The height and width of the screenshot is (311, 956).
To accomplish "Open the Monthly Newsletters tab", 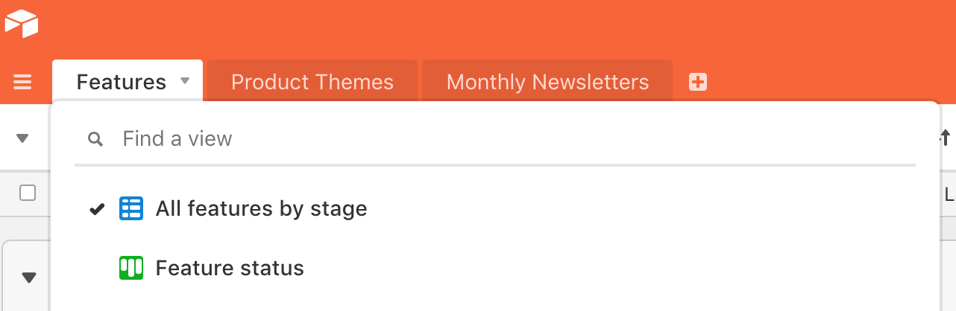I will (x=547, y=82).
